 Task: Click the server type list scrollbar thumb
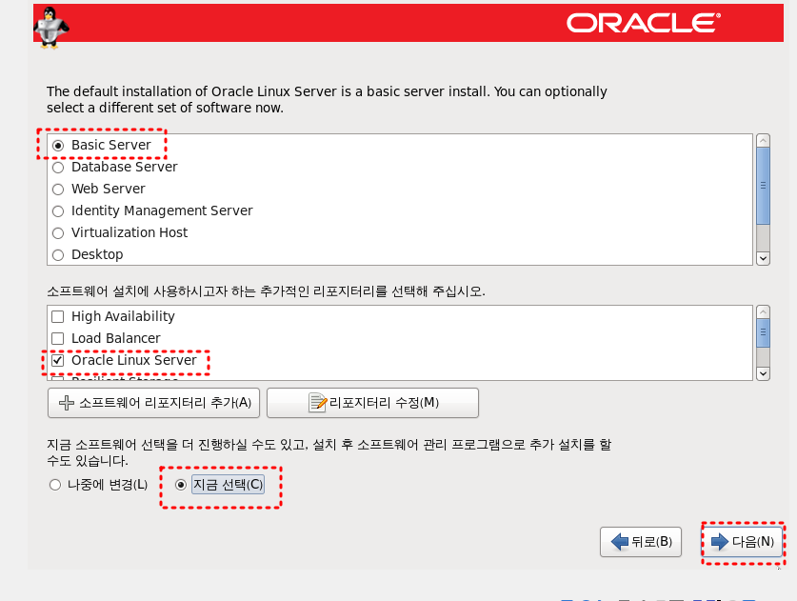[763, 186]
